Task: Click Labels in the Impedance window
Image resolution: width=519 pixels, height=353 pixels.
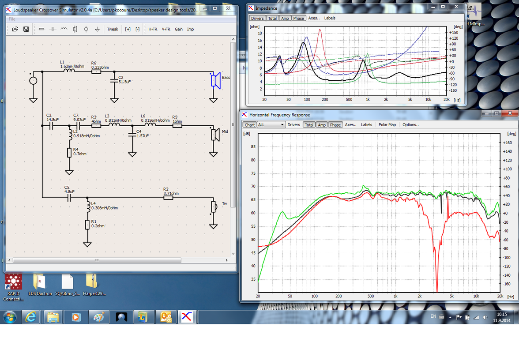Action: coord(330,18)
